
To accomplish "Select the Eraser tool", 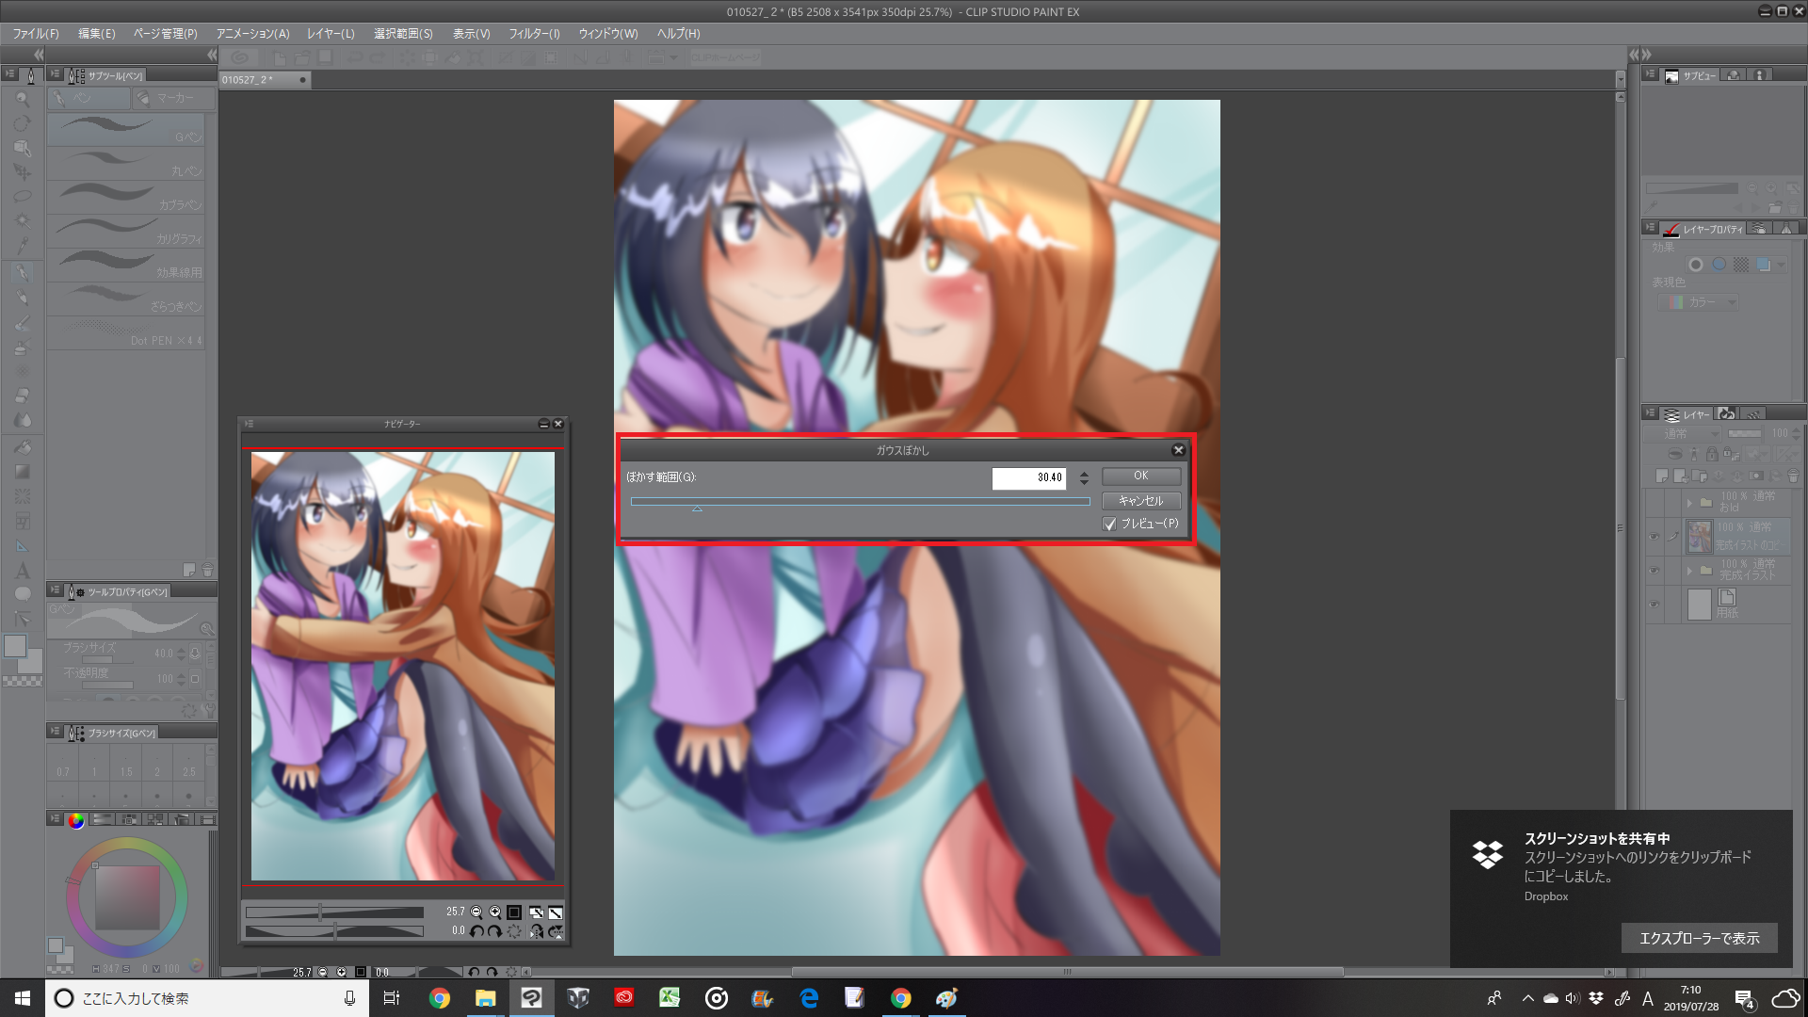I will 23,395.
